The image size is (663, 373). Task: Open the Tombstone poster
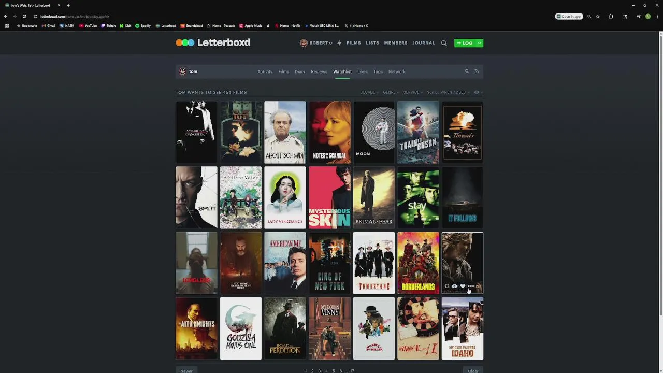pos(374,263)
